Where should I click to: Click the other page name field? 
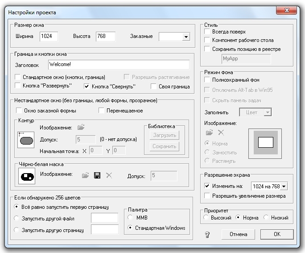coord(104,229)
